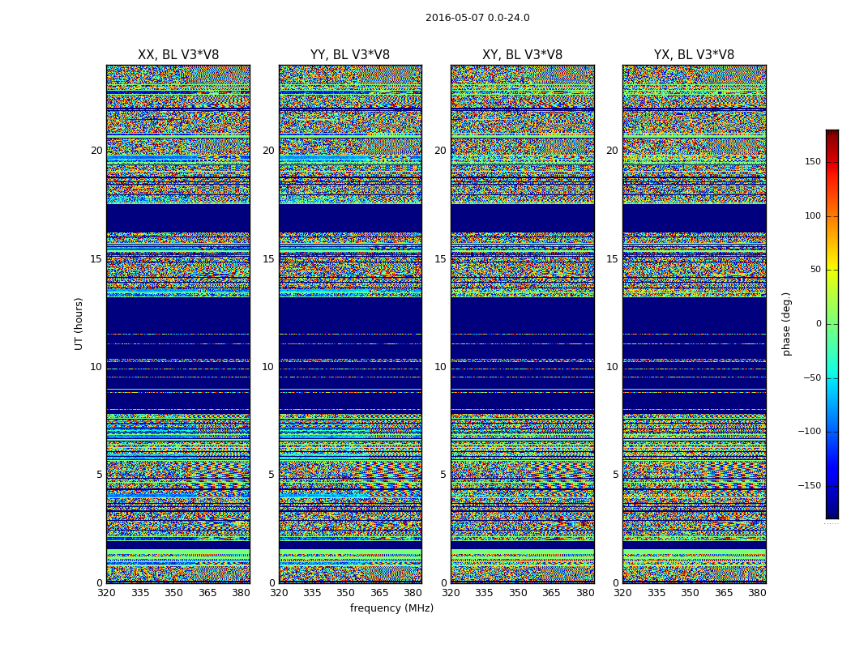Click the XX polarization heatmap panel
851x648 pixels.
178,324
